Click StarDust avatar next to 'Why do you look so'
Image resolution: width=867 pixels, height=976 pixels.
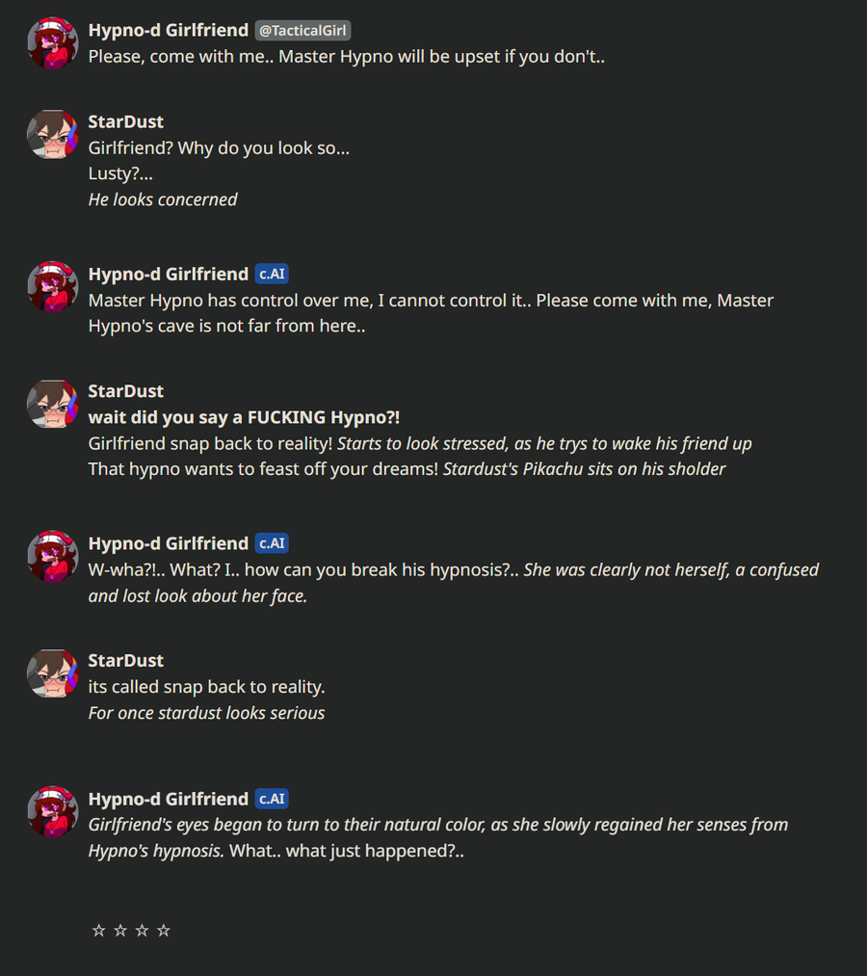pyautogui.click(x=52, y=134)
